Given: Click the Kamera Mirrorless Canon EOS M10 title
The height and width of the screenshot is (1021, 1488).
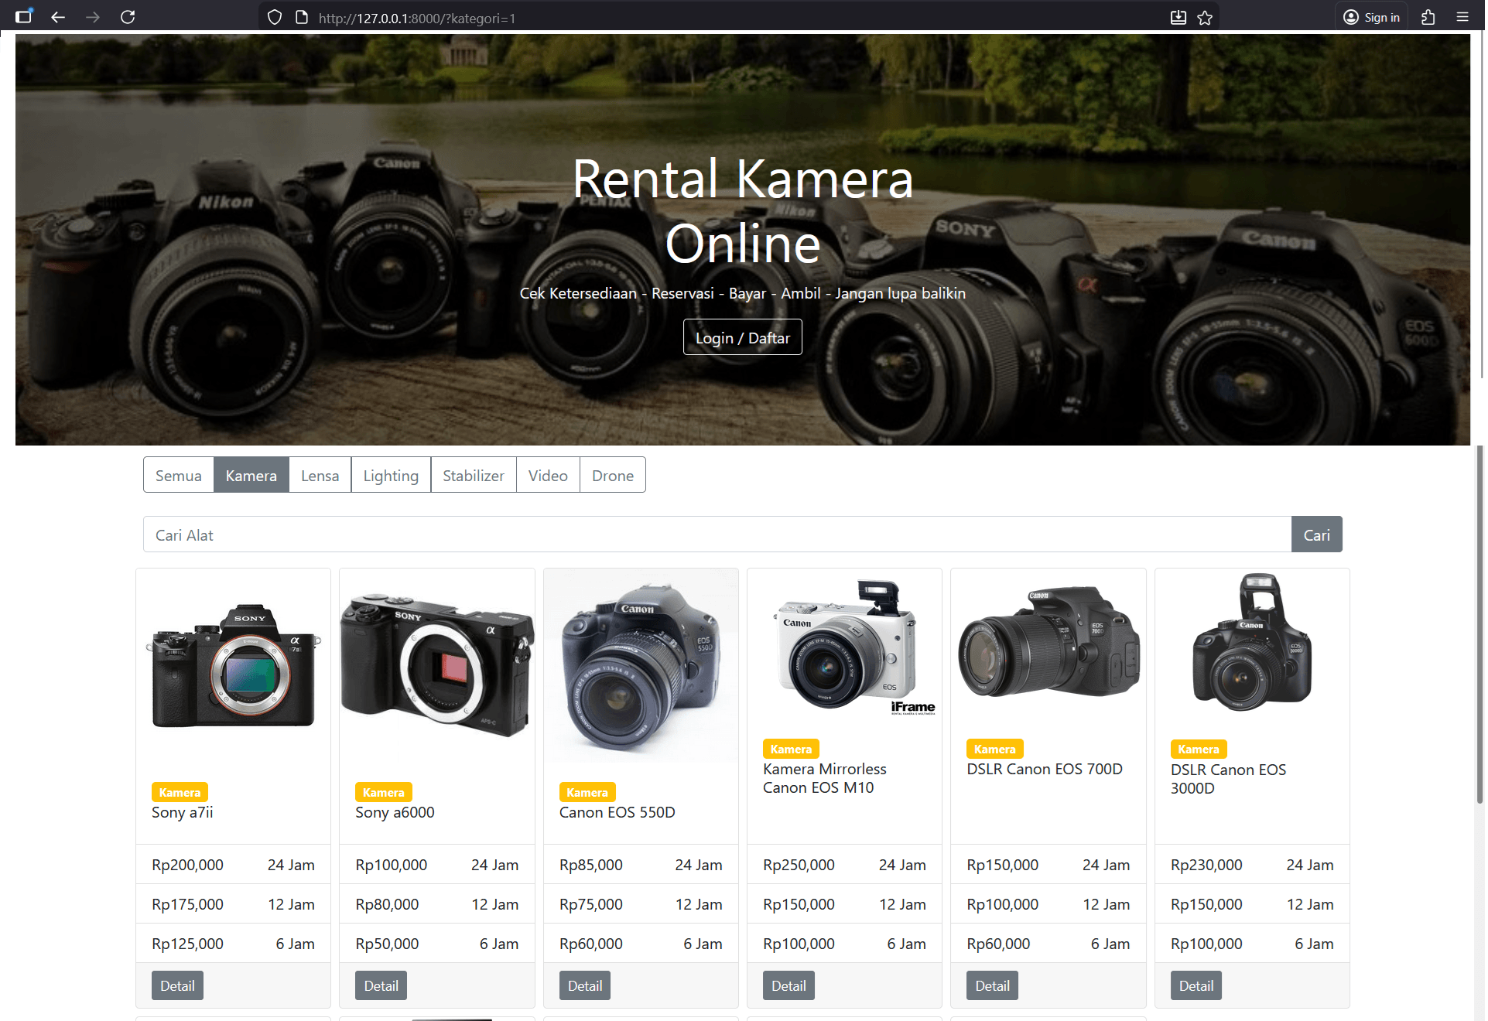Looking at the screenshot, I should [824, 778].
